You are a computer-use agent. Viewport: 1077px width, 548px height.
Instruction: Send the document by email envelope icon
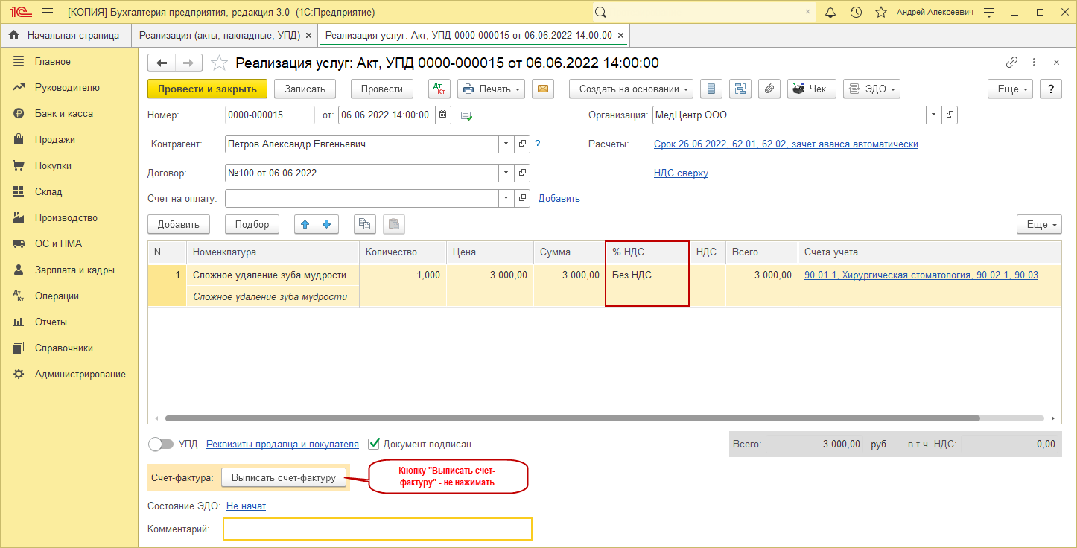[x=543, y=89]
